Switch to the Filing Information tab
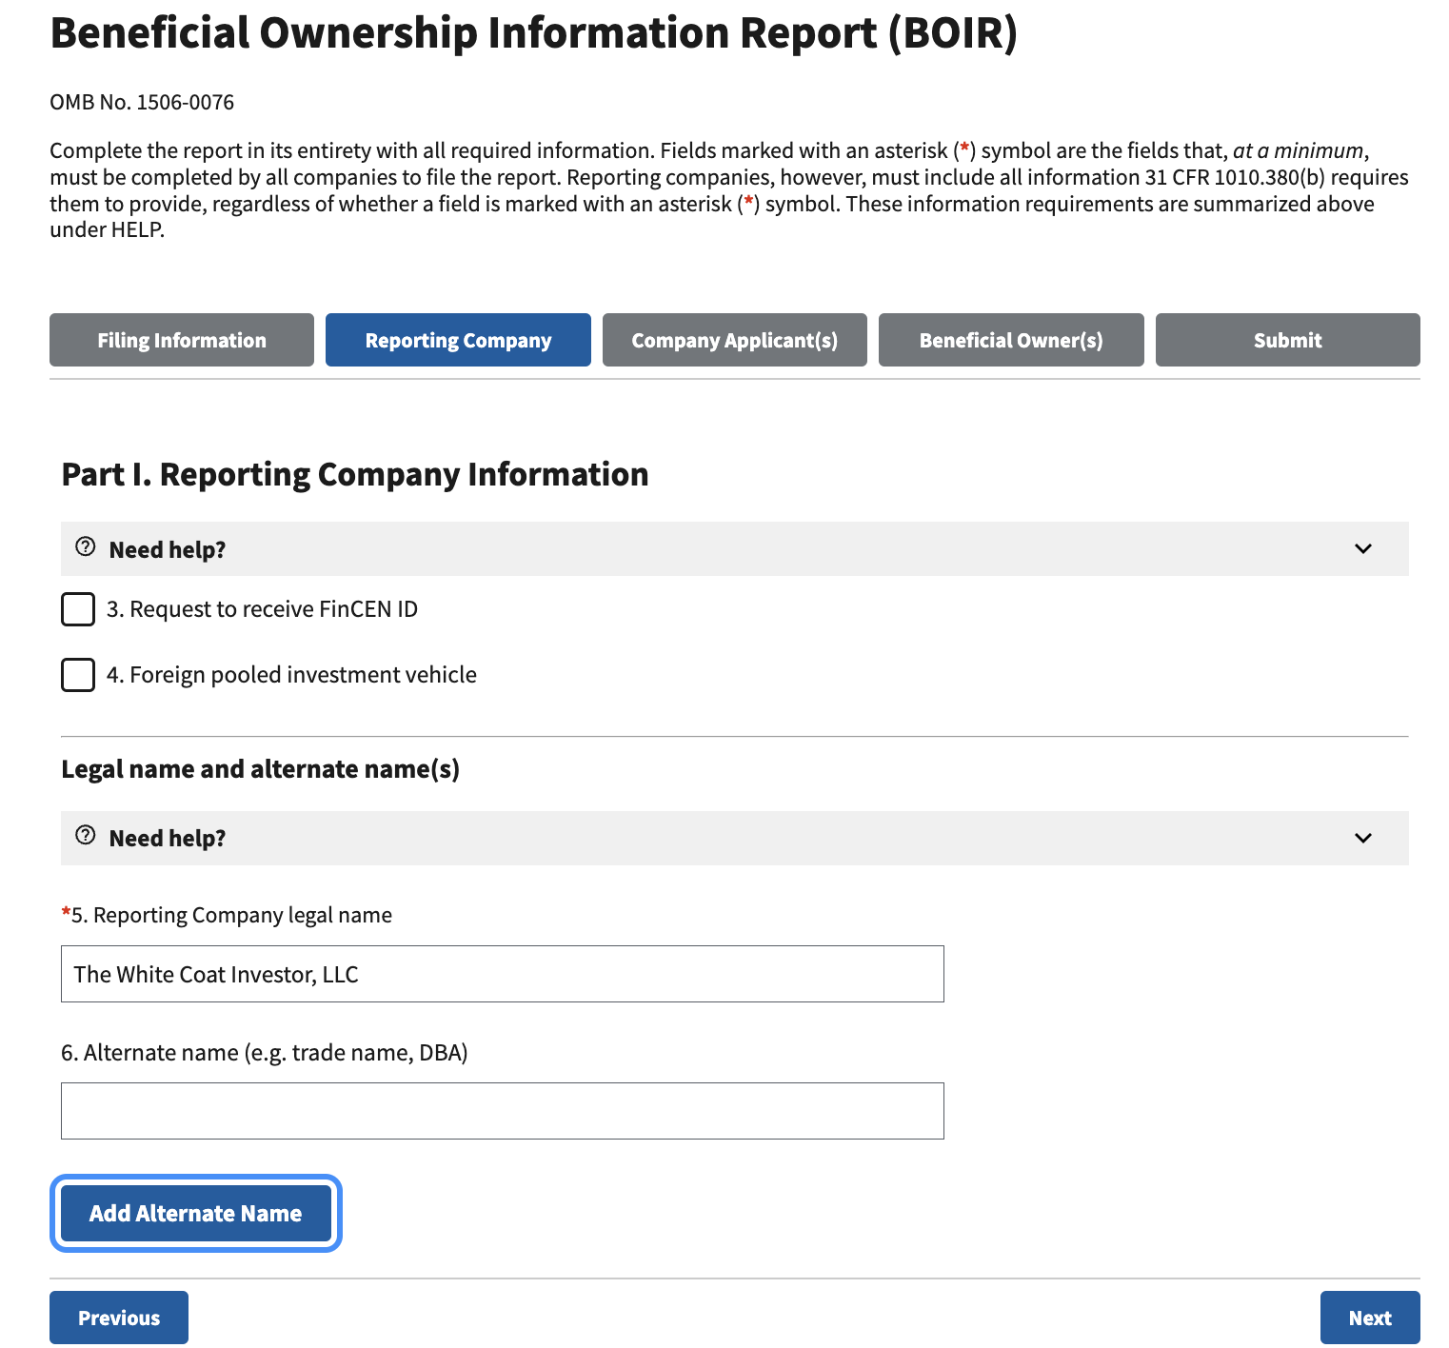 (x=182, y=340)
